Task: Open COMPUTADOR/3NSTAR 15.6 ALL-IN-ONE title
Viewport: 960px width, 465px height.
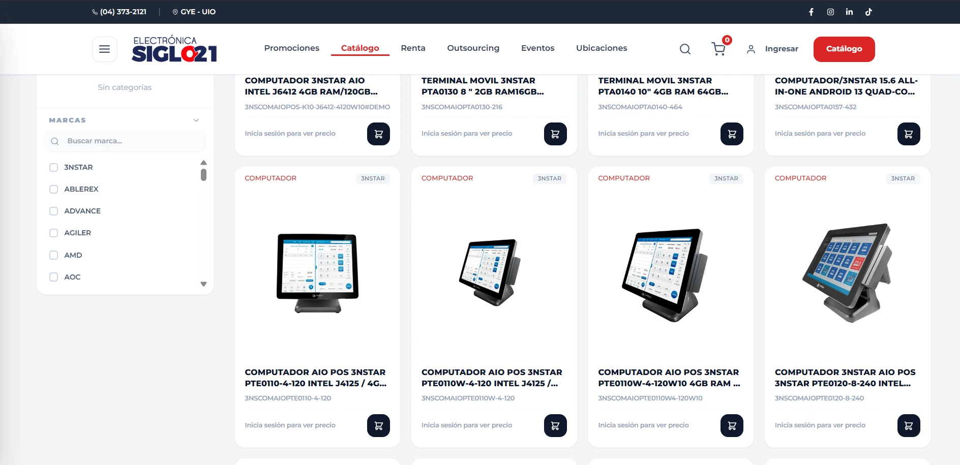Action: click(x=846, y=86)
